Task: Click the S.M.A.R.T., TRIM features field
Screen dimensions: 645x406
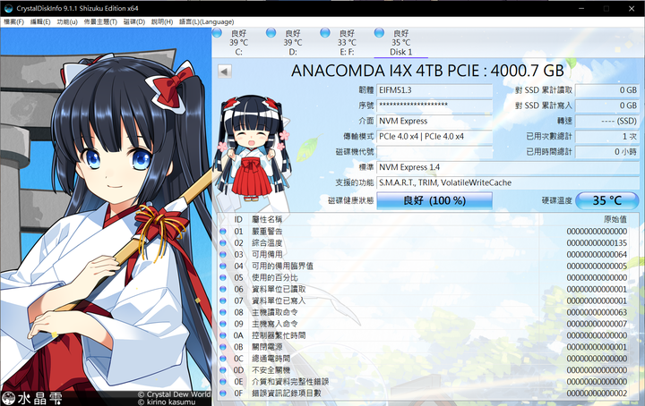Action: [508, 182]
